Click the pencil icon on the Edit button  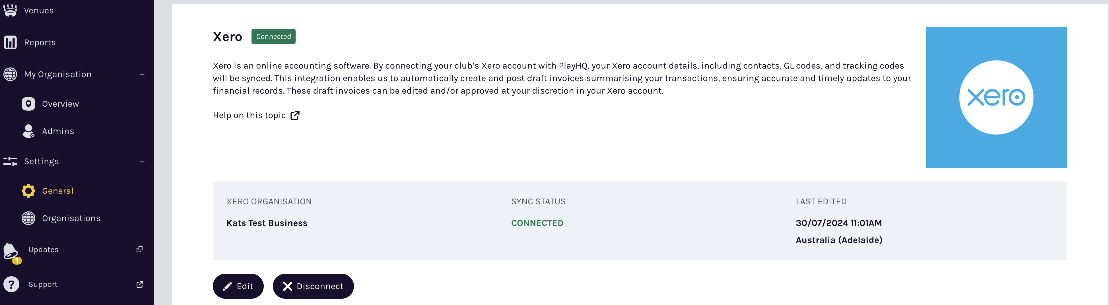click(x=227, y=286)
